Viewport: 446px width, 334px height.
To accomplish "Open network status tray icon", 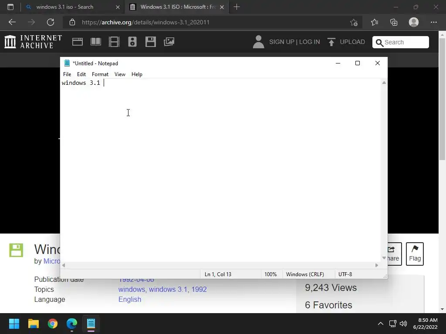I will (x=393, y=324).
